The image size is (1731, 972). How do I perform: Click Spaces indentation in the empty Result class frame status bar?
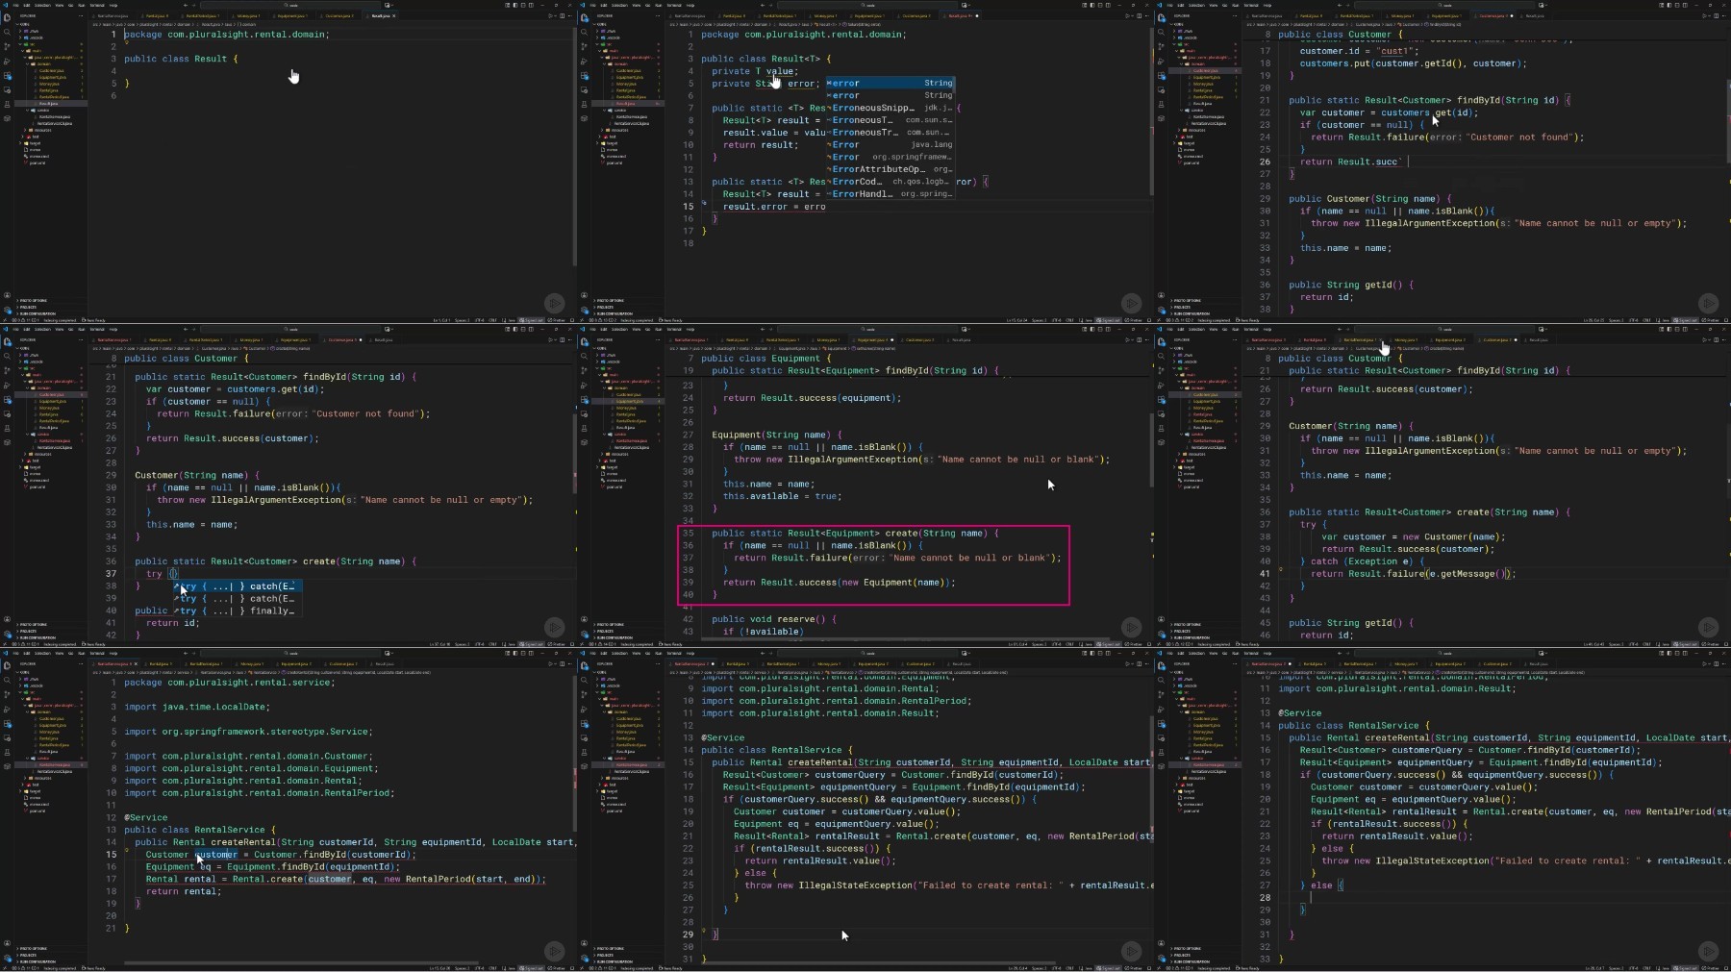[x=462, y=320]
